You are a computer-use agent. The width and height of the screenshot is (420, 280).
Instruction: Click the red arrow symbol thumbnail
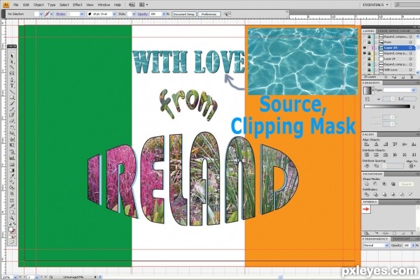(366, 209)
